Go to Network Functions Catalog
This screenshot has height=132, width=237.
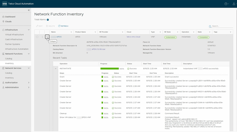click(x=9, y=59)
